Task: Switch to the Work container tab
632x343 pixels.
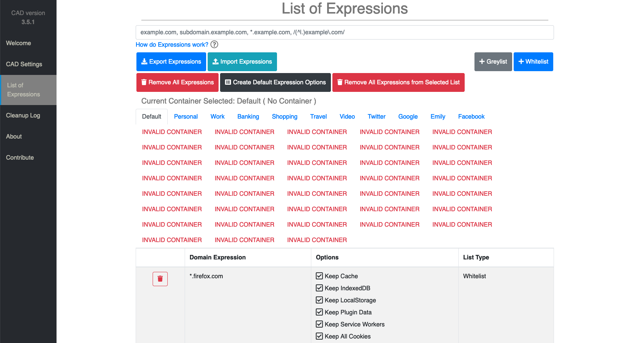Action: (x=217, y=117)
